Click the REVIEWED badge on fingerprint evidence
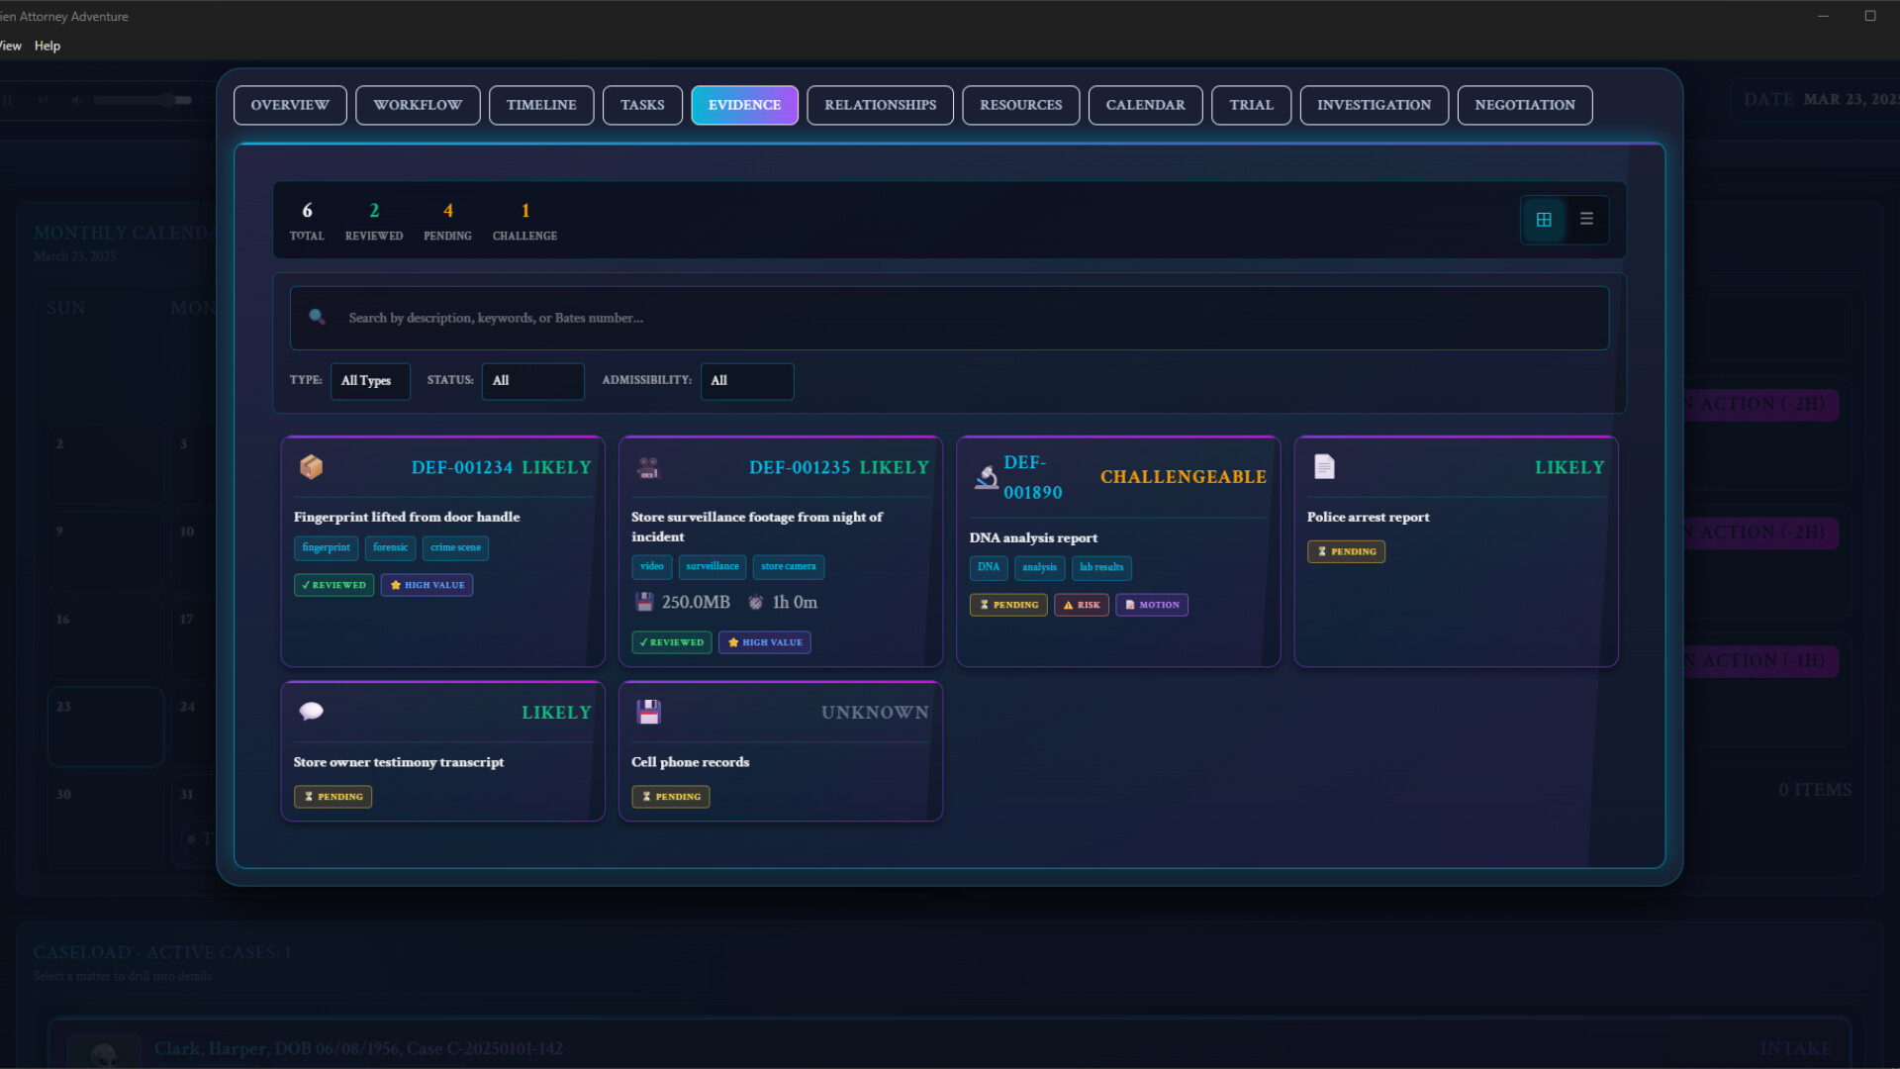 click(x=332, y=585)
